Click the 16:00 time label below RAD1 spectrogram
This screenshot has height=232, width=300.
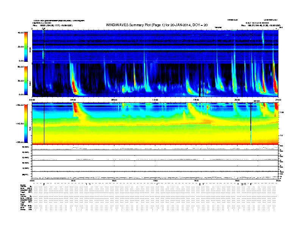click(x=196, y=100)
